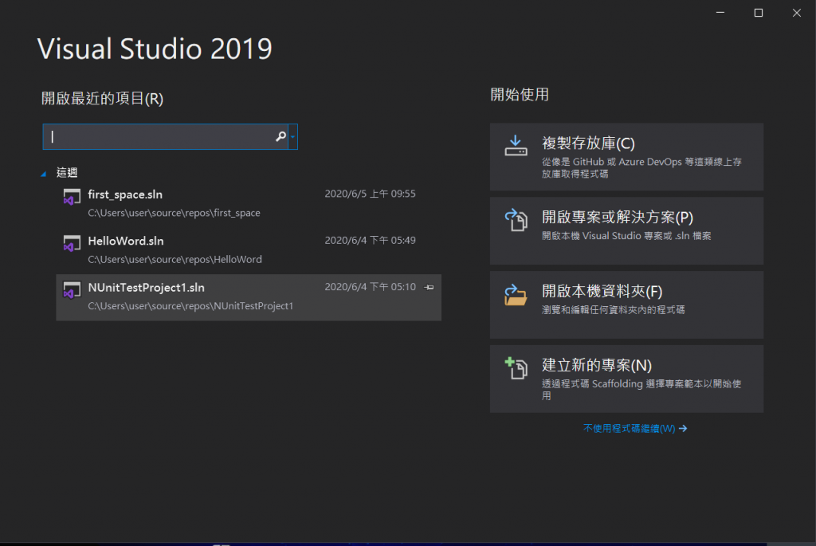Click the NUnitTestProject1.sln solution icon
This screenshot has height=546, width=816.
point(72,289)
